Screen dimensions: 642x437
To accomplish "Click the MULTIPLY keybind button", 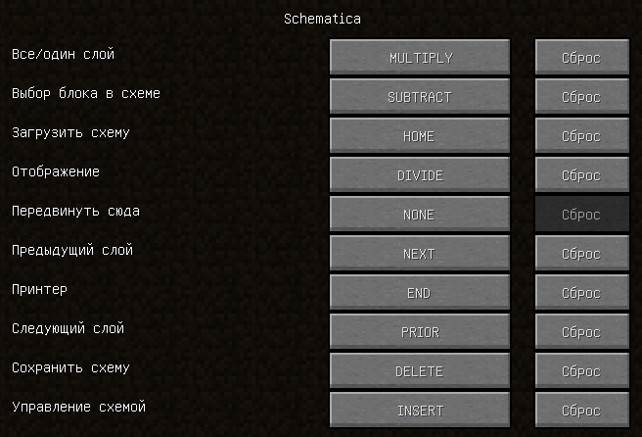I will click(x=420, y=58).
